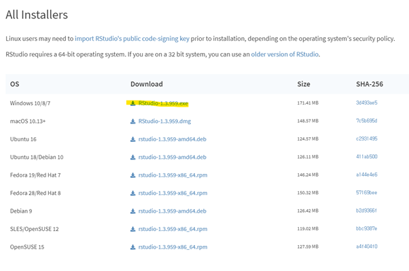The image size is (409, 271).
Task: Select the OpenSUSE 15 OS label
Action: [27, 247]
